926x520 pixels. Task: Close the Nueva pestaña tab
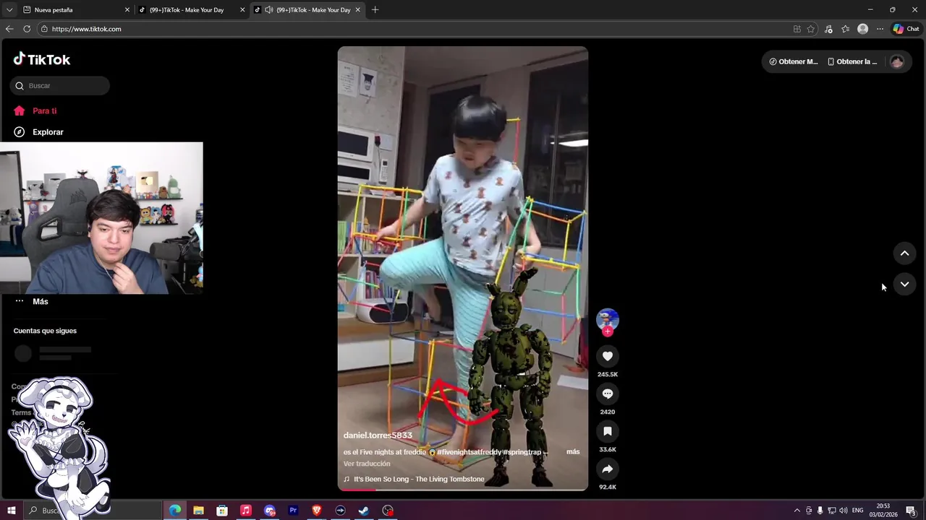(127, 10)
